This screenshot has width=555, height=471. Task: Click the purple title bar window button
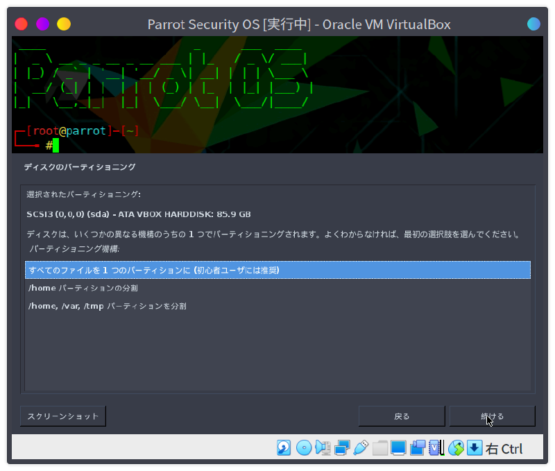(42, 24)
